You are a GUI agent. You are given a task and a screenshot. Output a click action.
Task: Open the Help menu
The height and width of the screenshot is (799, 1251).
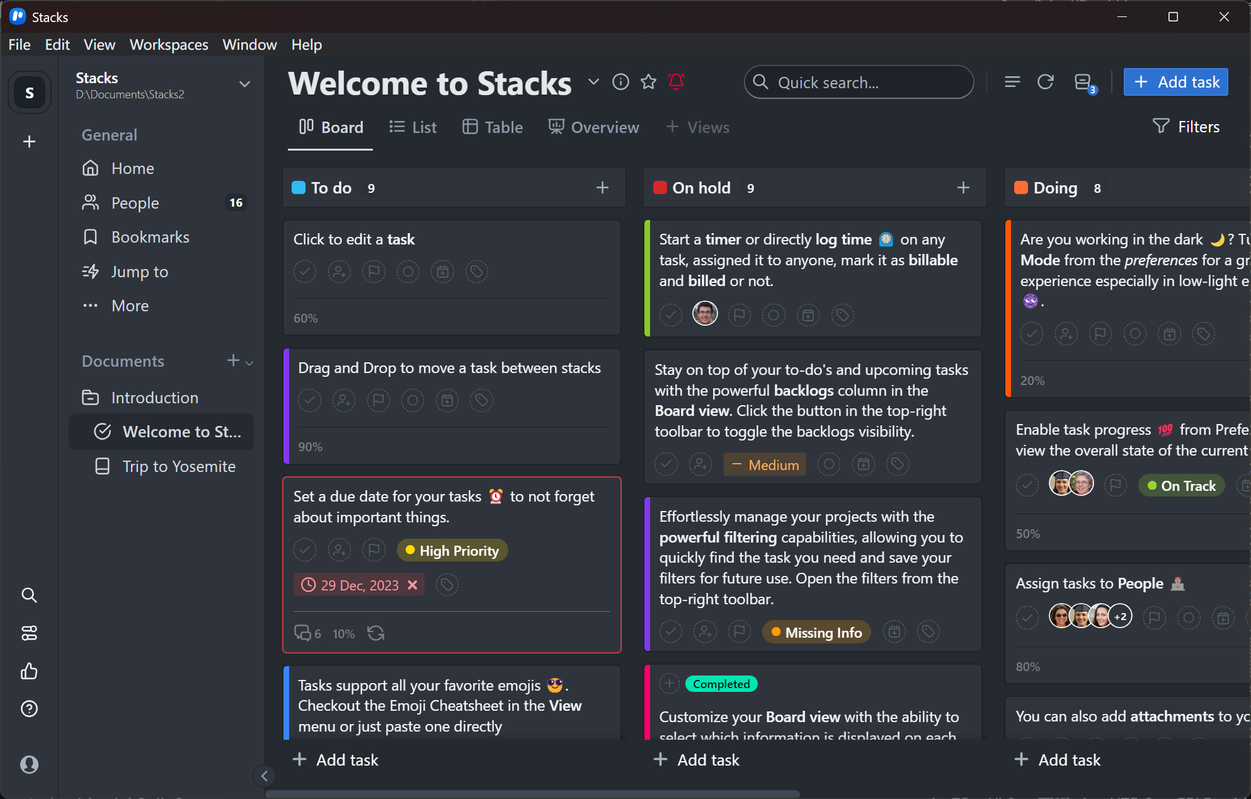click(307, 44)
